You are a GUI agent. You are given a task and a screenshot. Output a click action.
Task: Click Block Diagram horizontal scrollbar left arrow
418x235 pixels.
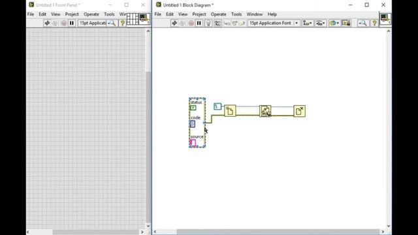155,232
